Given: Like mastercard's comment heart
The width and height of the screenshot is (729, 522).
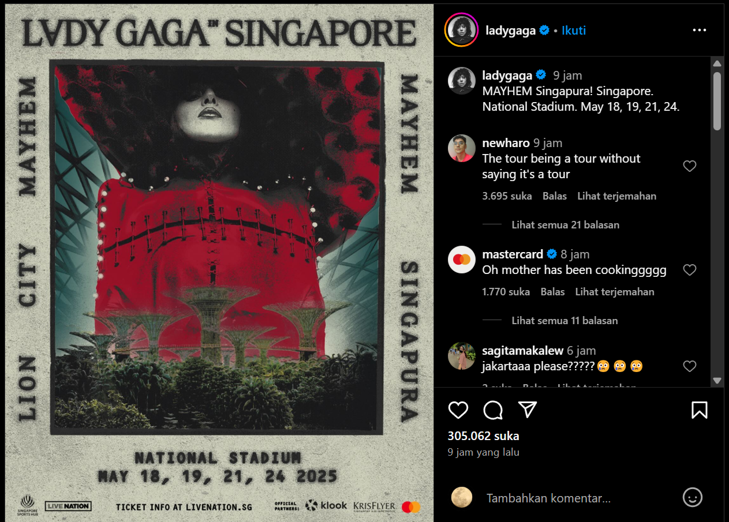Looking at the screenshot, I should click(x=690, y=269).
